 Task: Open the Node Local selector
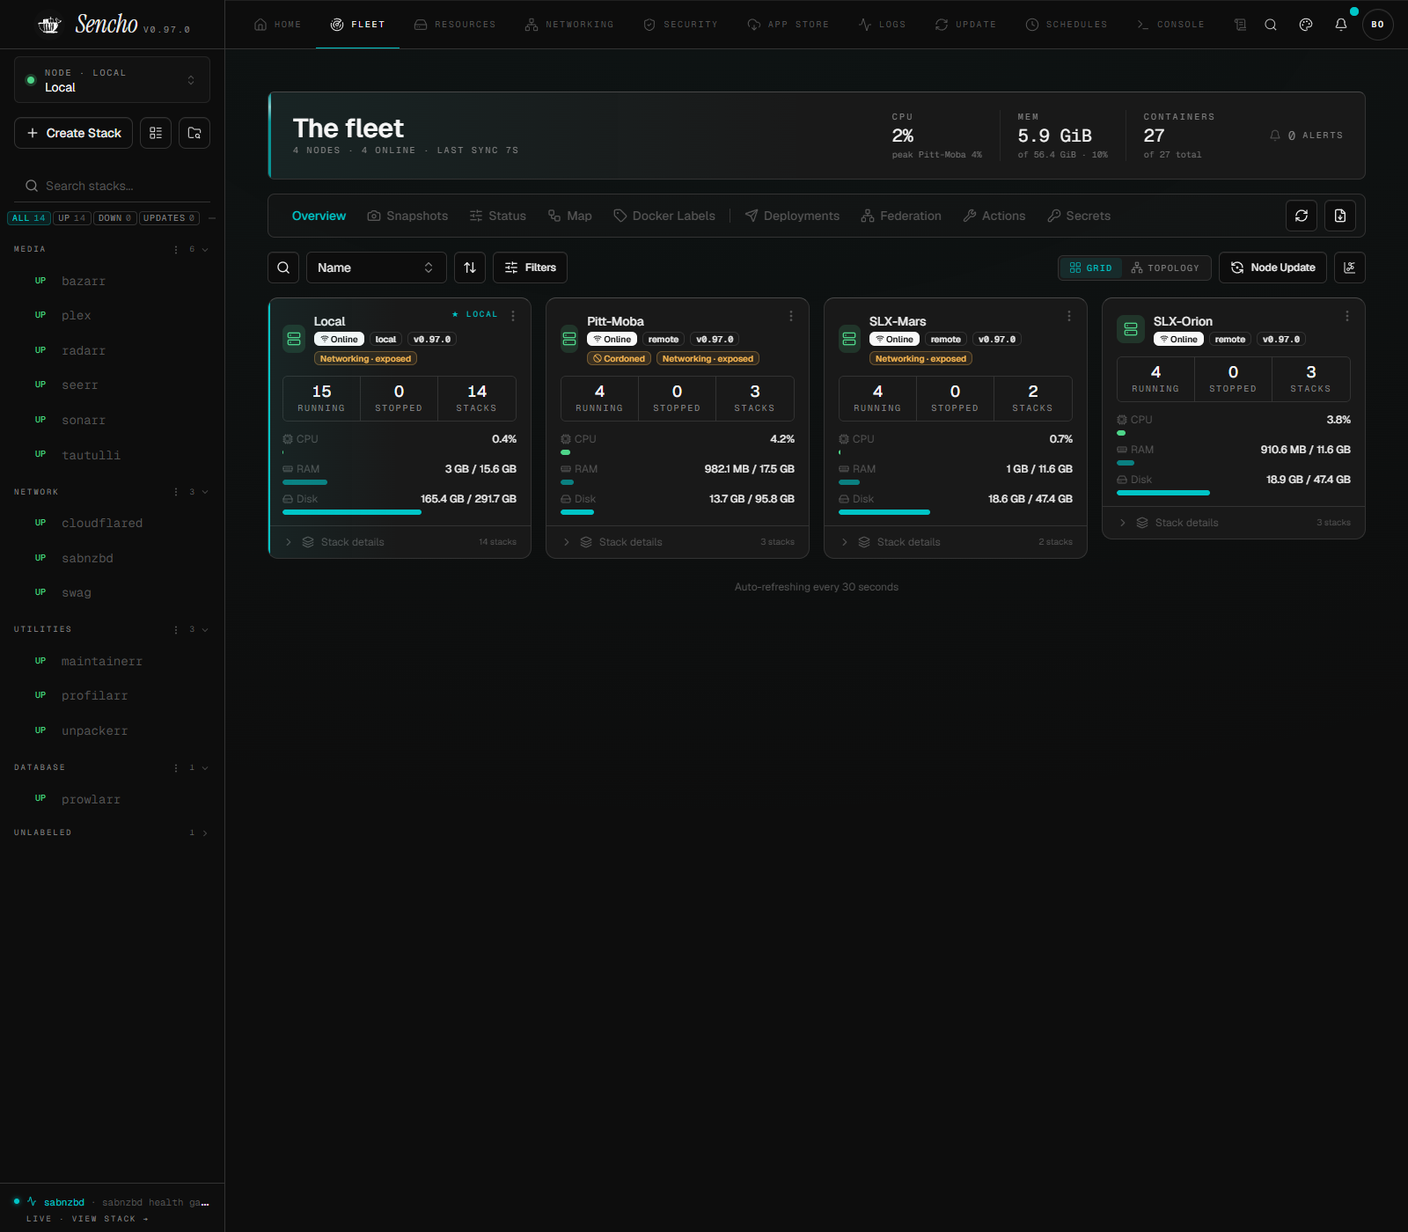coord(112,80)
